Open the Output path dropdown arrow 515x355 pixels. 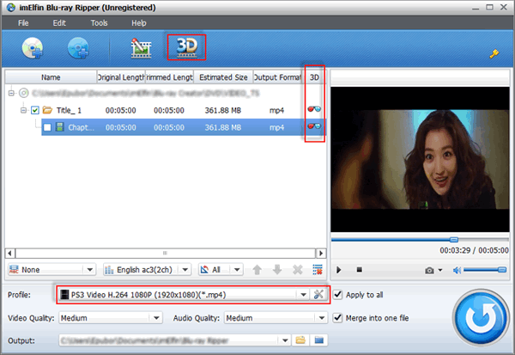(x=285, y=340)
